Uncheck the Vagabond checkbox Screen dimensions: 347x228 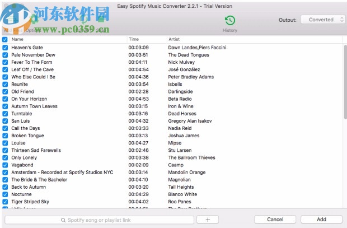click(x=5, y=165)
